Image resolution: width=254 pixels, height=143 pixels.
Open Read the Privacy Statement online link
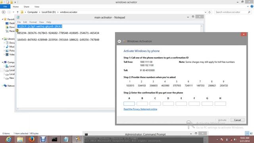[140, 109]
